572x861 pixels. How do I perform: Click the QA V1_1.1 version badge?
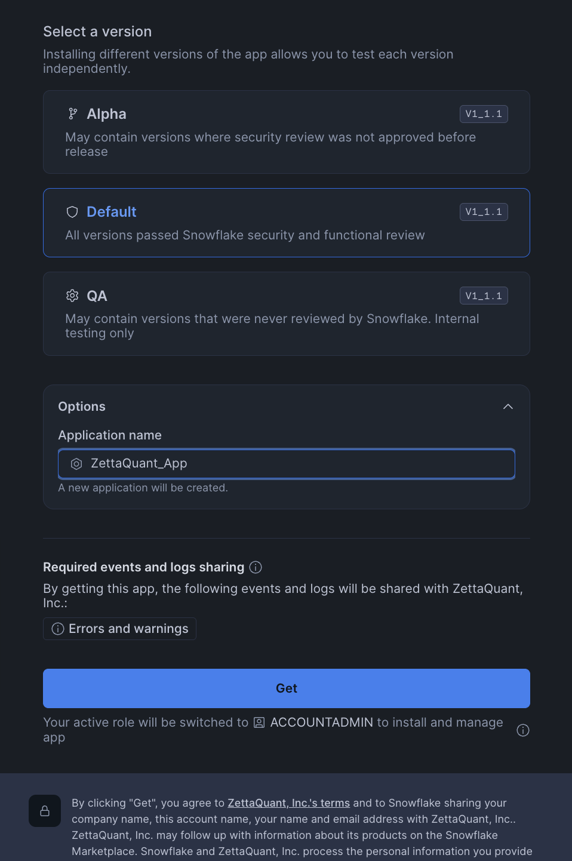point(484,296)
